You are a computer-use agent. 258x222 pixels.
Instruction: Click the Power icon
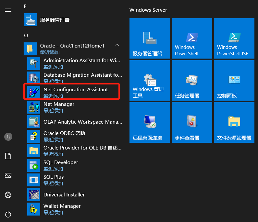(x=8, y=214)
